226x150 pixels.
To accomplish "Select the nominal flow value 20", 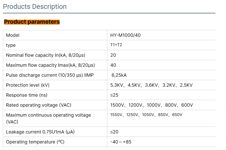I will [113, 55].
